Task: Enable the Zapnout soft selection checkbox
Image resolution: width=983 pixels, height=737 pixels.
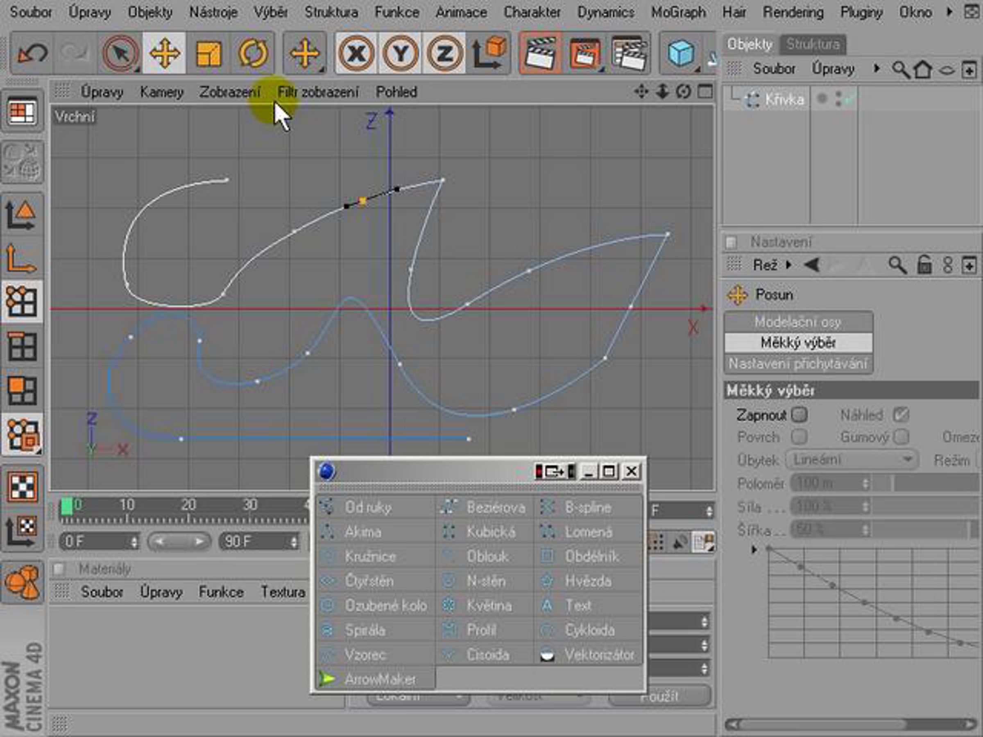Action: (799, 415)
